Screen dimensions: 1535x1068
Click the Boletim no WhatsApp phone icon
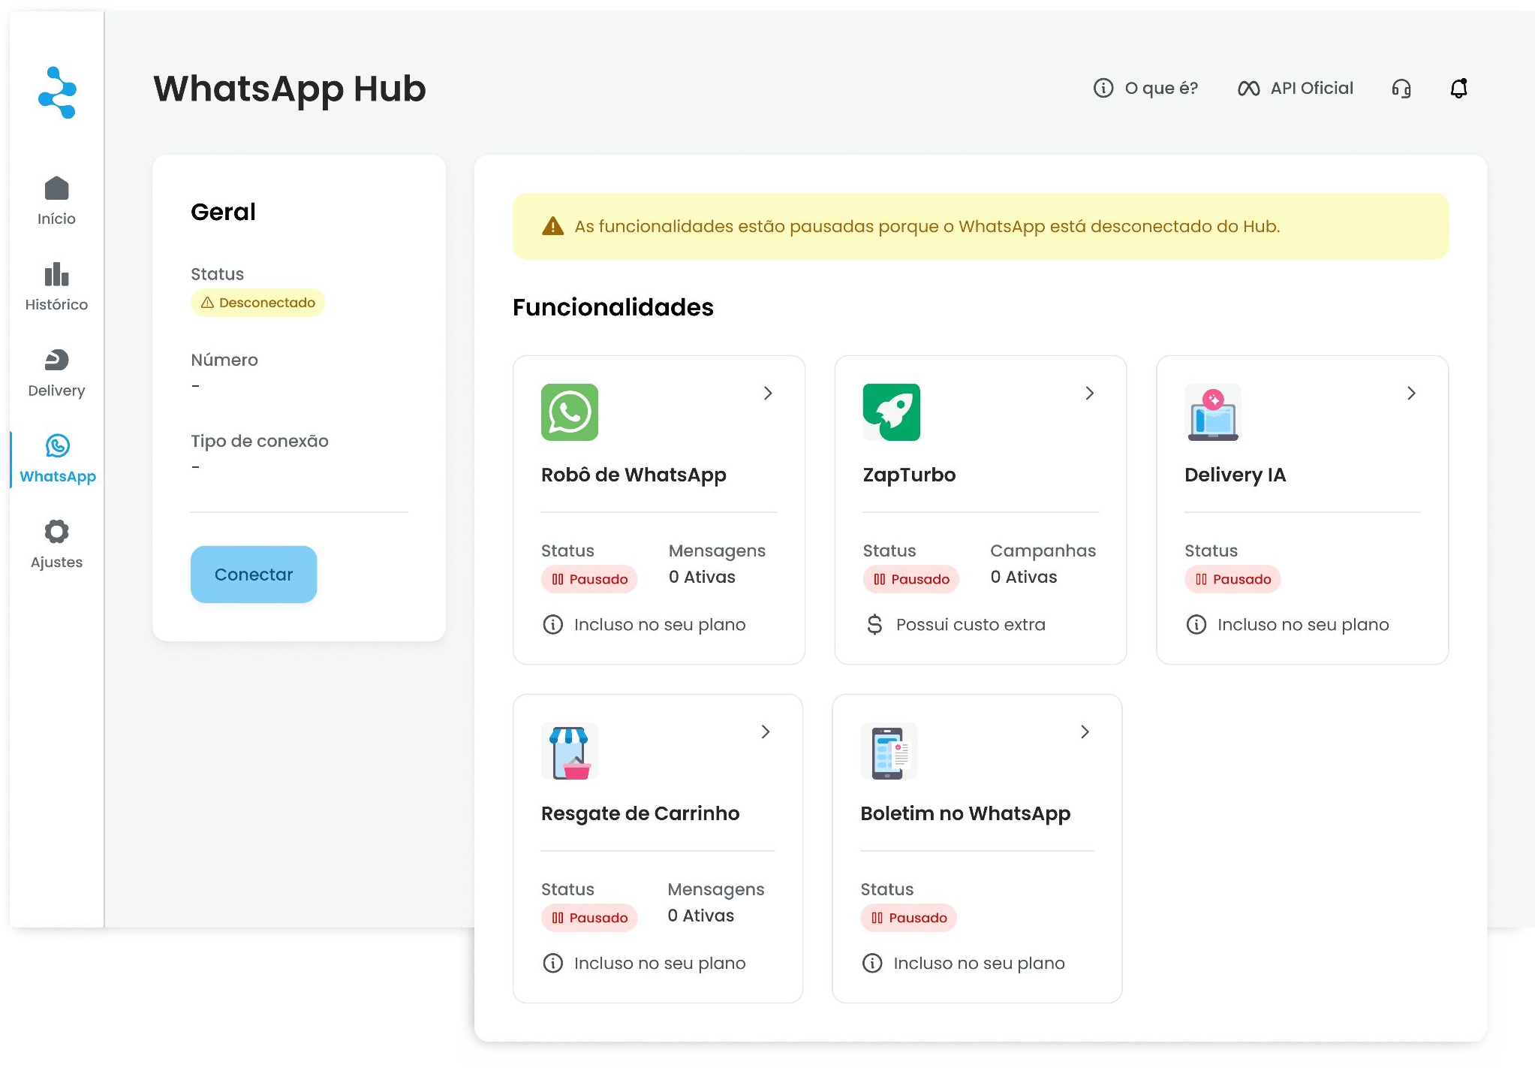tap(889, 751)
